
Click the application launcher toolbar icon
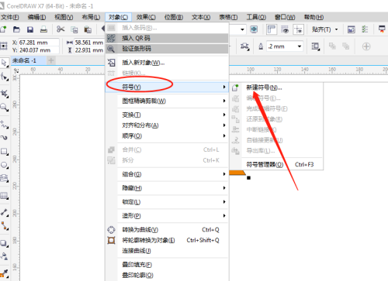(x=382, y=29)
